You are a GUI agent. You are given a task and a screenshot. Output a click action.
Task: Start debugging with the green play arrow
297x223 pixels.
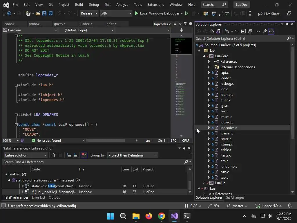click(136, 13)
